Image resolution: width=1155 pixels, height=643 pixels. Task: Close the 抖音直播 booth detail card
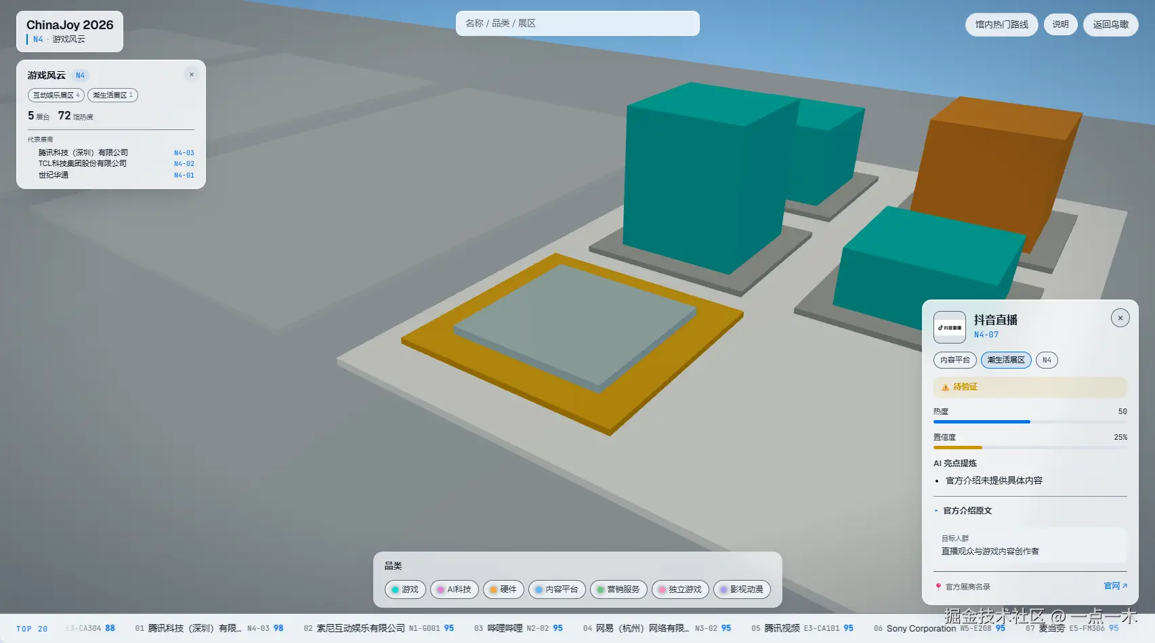coord(1120,318)
